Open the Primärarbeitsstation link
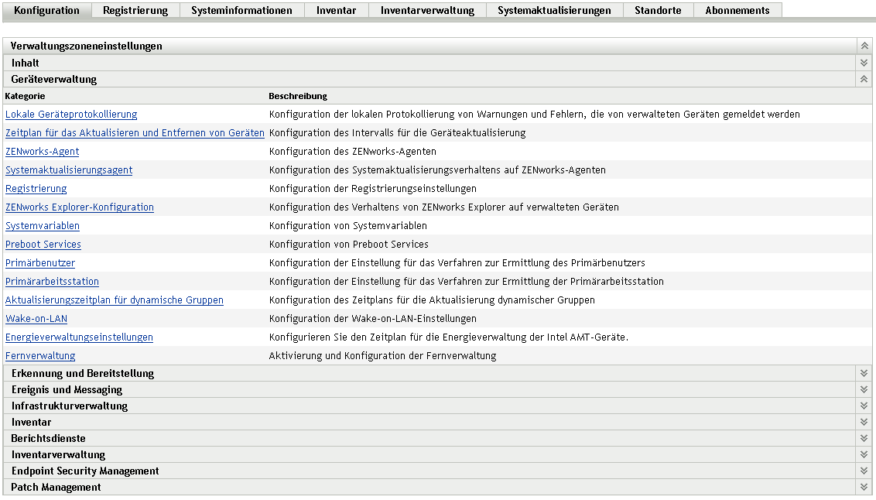 52,282
